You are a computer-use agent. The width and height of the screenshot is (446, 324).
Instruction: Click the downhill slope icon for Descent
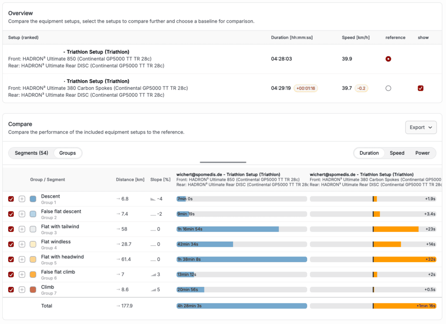click(x=153, y=199)
